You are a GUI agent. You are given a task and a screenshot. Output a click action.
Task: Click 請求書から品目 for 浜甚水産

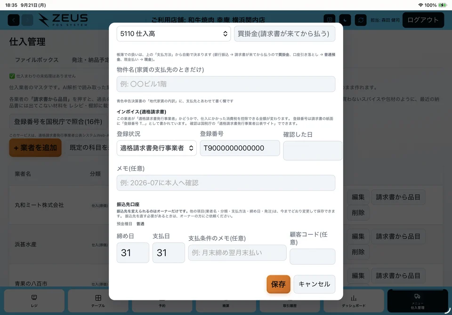click(398, 236)
